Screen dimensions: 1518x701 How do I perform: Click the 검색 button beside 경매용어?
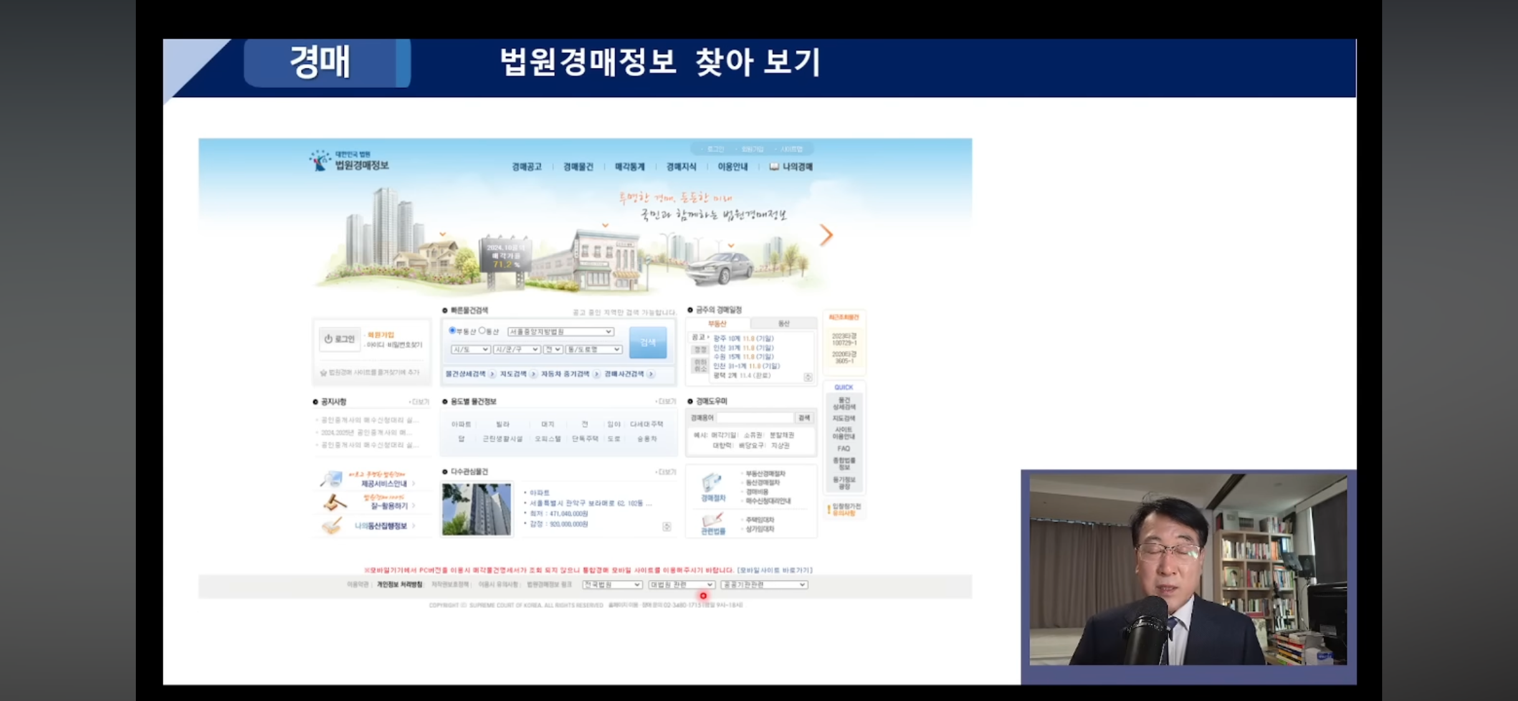(x=804, y=417)
